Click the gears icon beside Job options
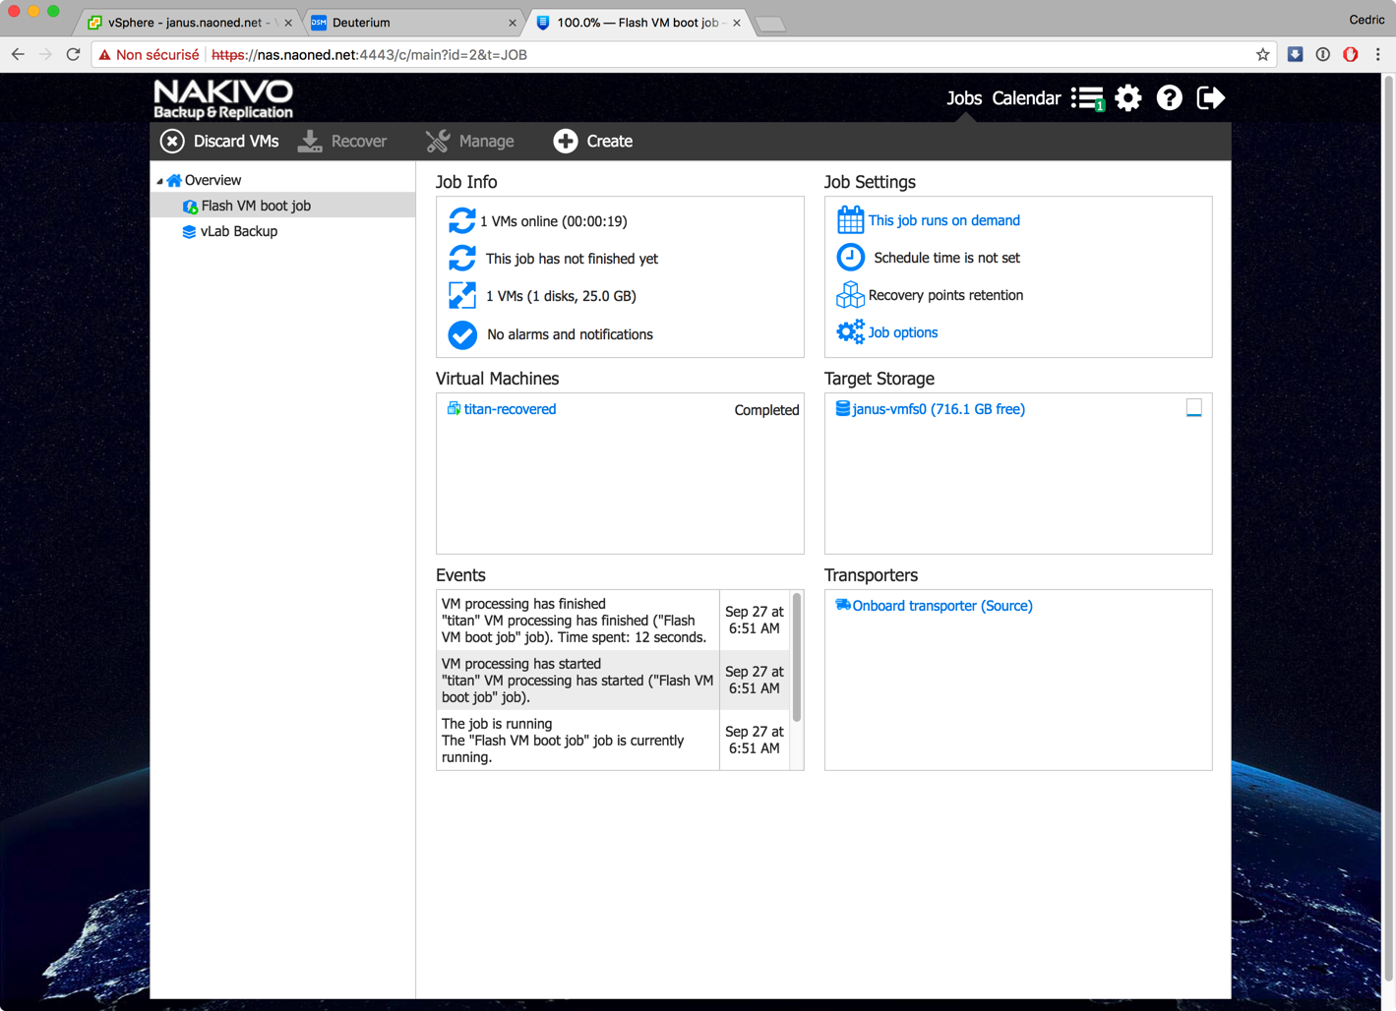The height and width of the screenshot is (1011, 1396). coord(850,332)
